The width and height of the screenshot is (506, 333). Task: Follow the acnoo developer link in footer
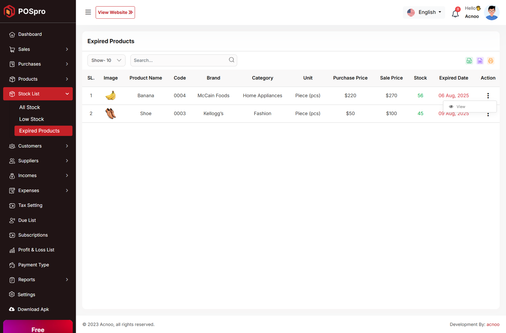[493, 324]
